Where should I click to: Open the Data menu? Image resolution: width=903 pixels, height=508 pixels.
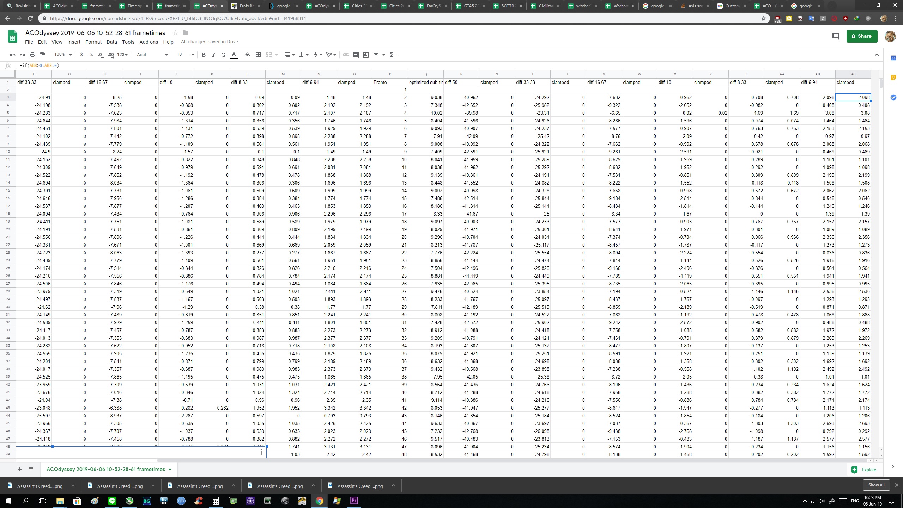point(111,42)
